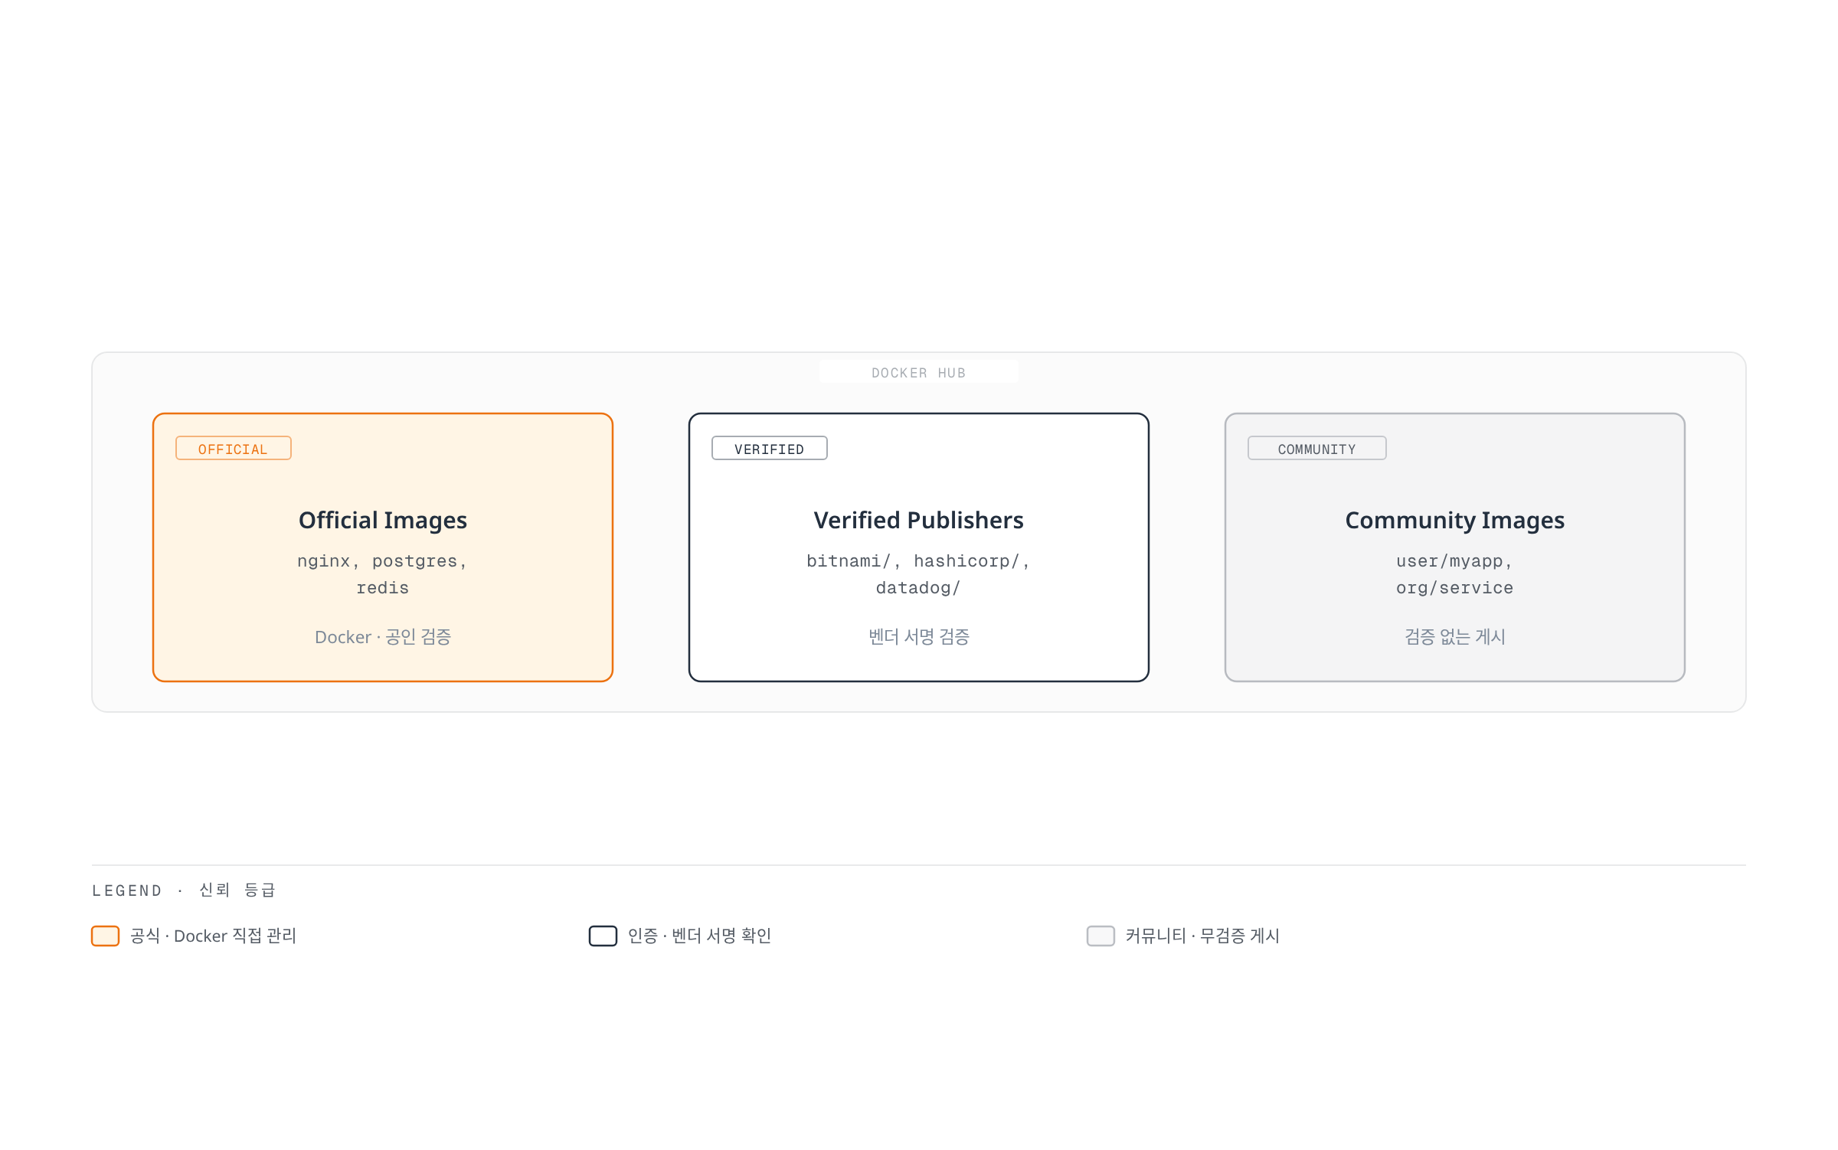Click the 'nginx, postgres, redis' example text
Image resolution: width=1838 pixels, height=1150 pixels.
point(383,574)
